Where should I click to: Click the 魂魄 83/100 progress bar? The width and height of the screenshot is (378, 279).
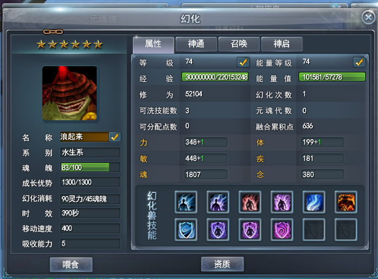coord(90,167)
